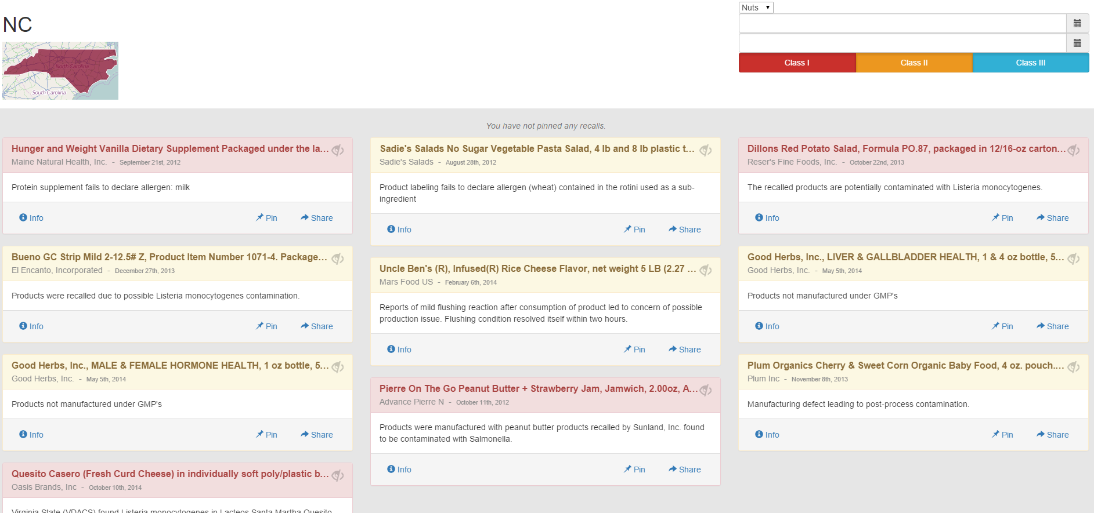Hide the Liver & Gallbladder Health recall
Screen dimensions: 1094x513
[x=1074, y=259]
